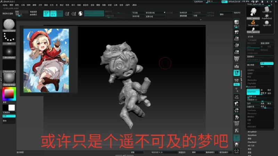Select the Cylinder3D tool thumbnail
The width and height of the screenshot is (278, 156).
point(267,10)
